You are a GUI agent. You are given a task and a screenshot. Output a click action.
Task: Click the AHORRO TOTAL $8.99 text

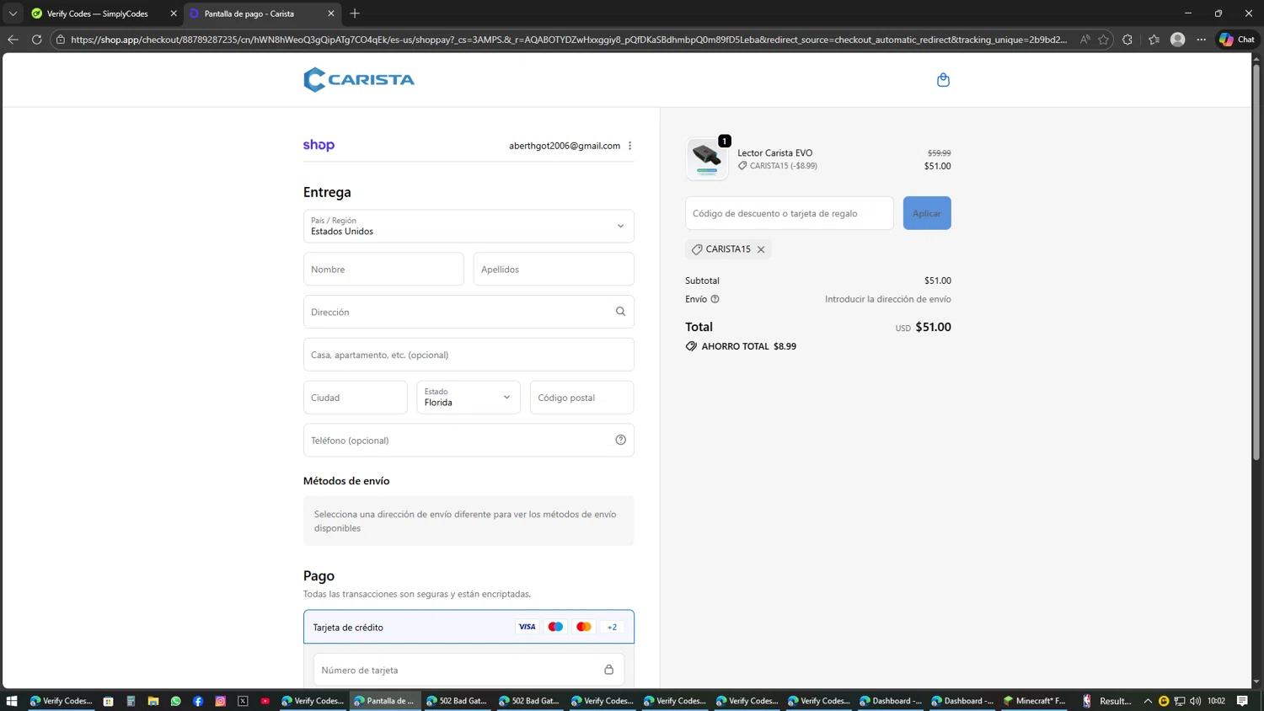tap(748, 346)
